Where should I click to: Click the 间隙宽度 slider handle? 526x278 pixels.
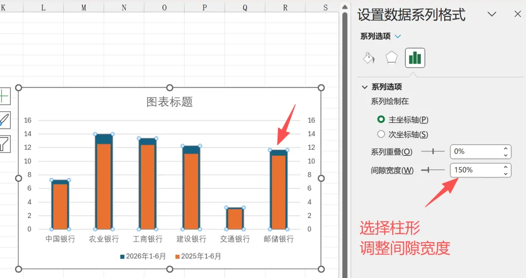pyautogui.click(x=428, y=170)
